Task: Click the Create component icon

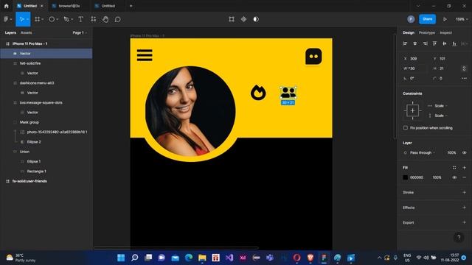Action: pos(243,19)
